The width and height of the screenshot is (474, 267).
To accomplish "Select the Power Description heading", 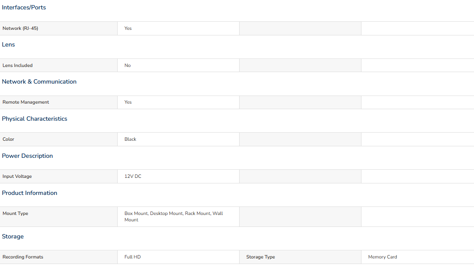I will [x=28, y=156].
